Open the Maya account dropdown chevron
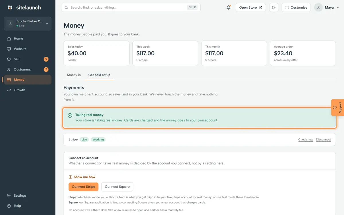 pos(337,7)
